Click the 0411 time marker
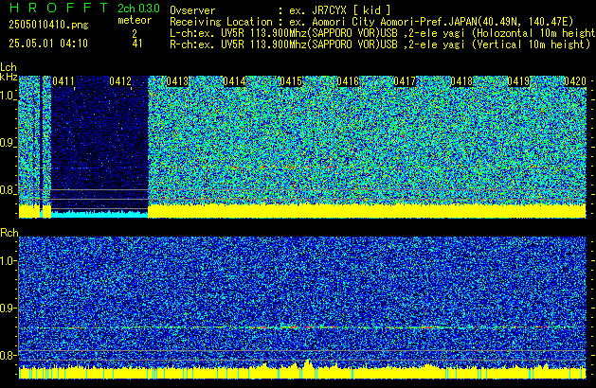Screen dimensions: 596x388 [63, 81]
